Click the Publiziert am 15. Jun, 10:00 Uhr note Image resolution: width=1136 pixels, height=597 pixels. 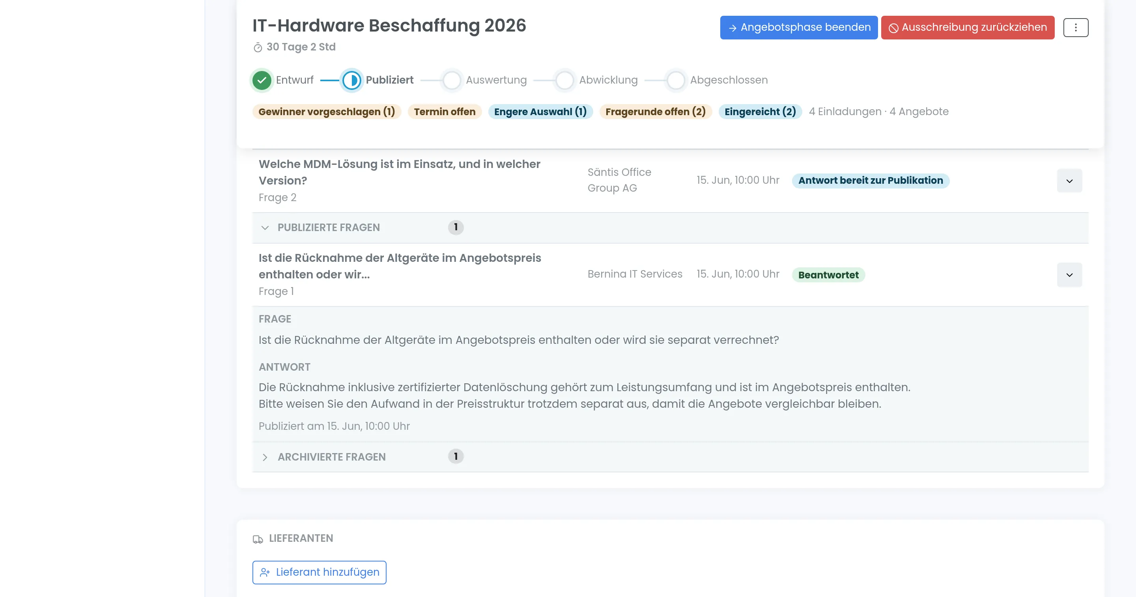point(334,426)
